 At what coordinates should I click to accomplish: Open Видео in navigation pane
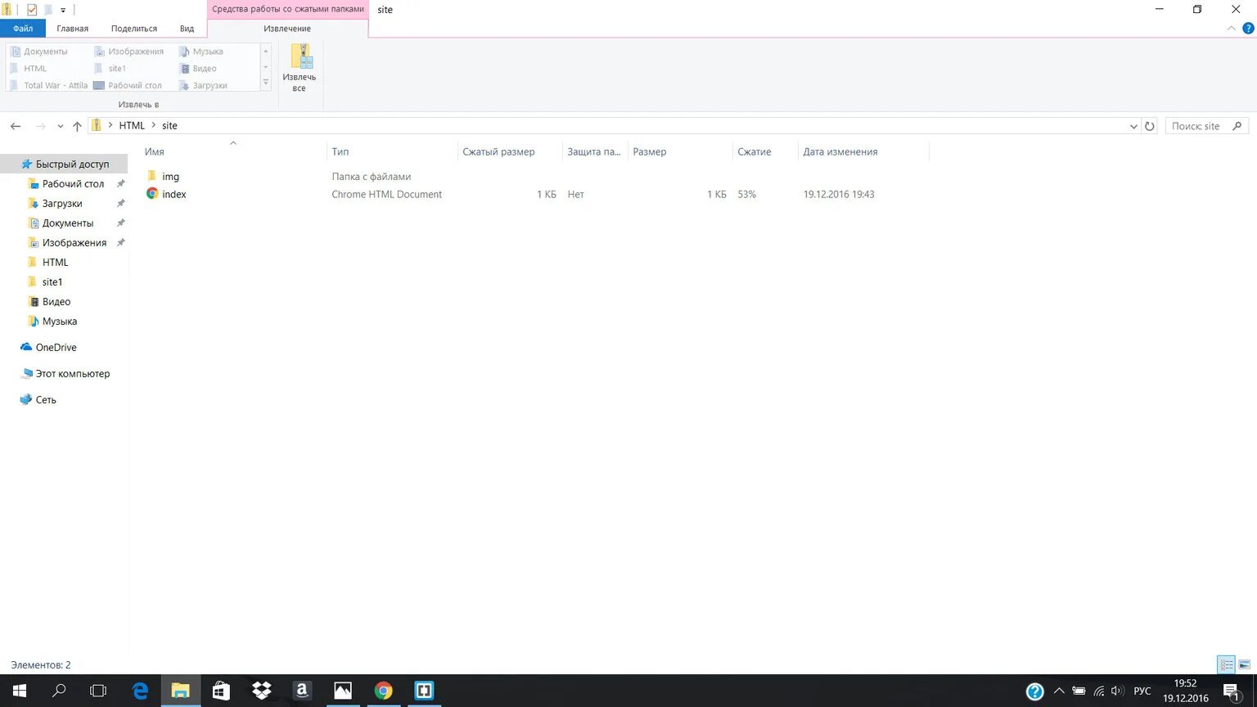tap(56, 302)
